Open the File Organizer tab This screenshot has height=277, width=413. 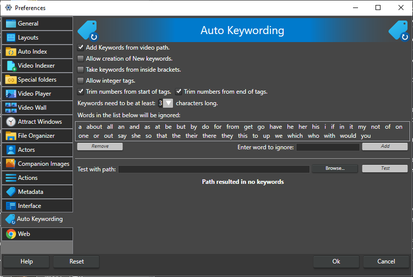click(x=36, y=136)
